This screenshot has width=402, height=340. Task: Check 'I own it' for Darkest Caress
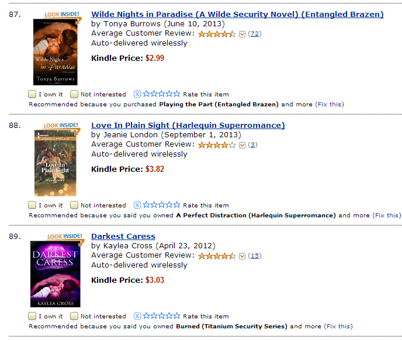click(x=32, y=316)
